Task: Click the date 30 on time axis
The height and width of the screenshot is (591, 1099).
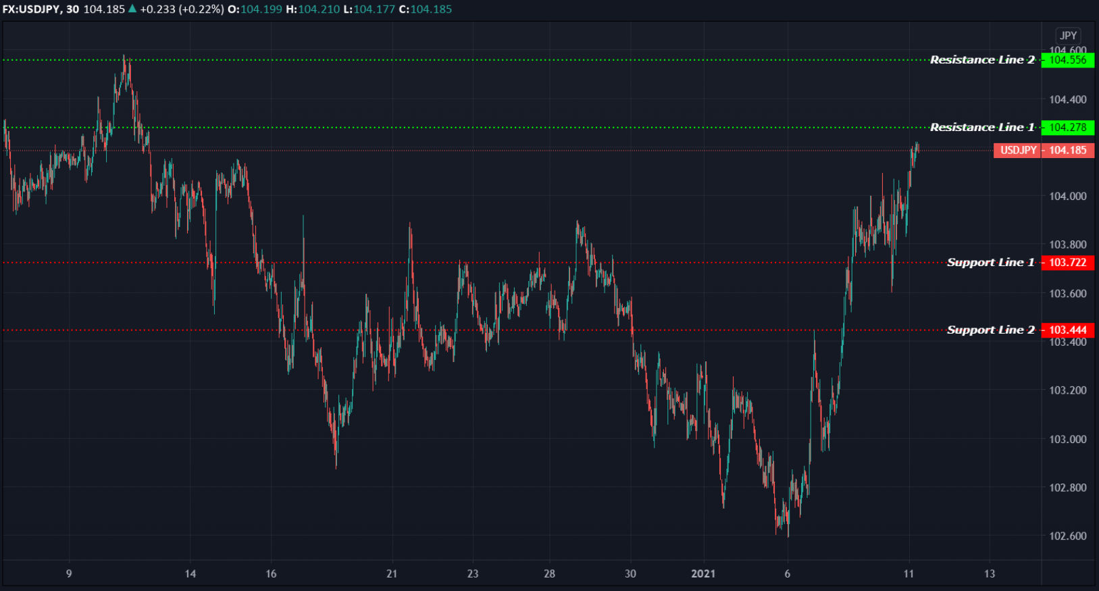Action: pos(630,573)
